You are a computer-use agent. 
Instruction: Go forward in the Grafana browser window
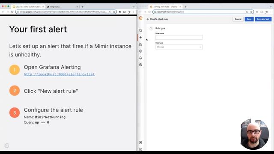[145, 12]
